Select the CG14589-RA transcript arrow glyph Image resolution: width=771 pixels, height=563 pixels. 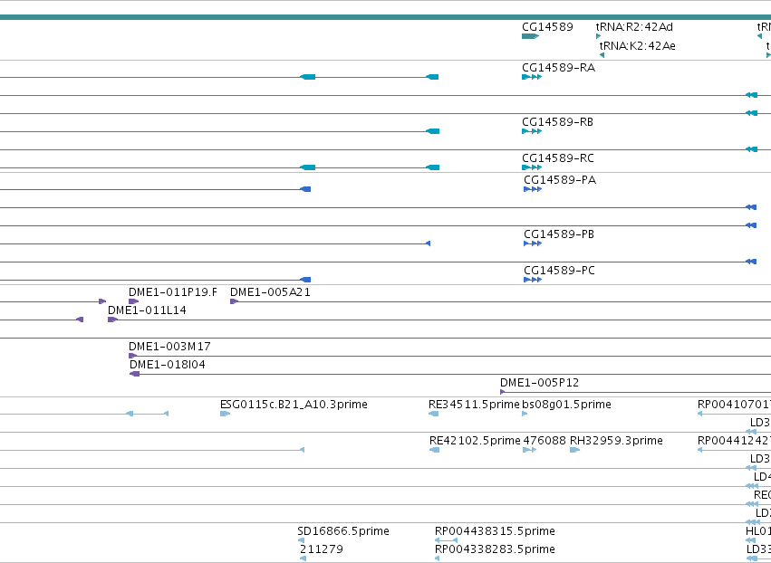coord(532,77)
